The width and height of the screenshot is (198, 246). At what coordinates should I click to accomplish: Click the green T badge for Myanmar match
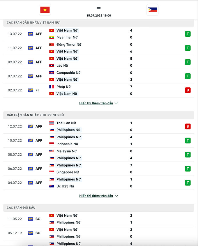point(188,34)
